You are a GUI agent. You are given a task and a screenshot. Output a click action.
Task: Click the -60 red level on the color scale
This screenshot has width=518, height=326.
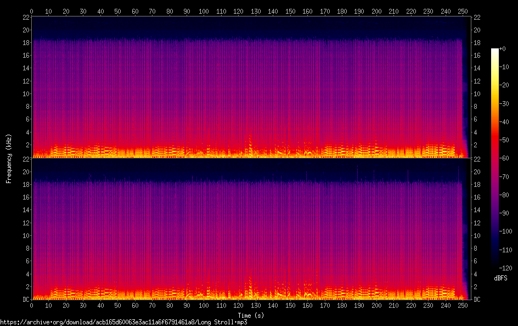coord(495,158)
